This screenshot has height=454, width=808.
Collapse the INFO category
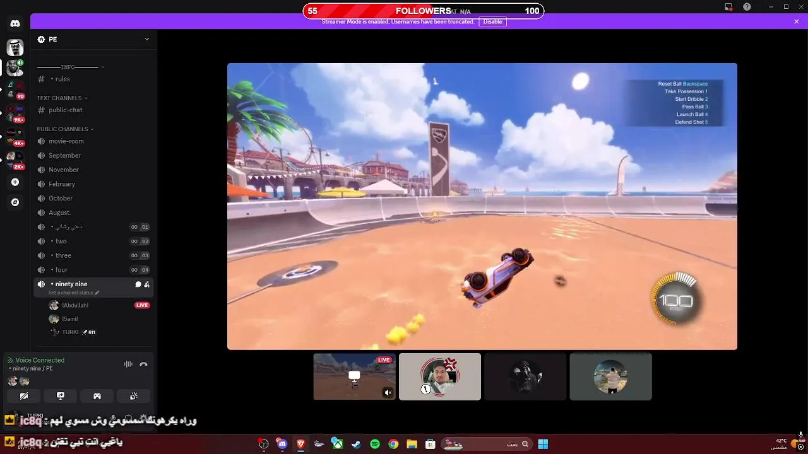click(71, 67)
